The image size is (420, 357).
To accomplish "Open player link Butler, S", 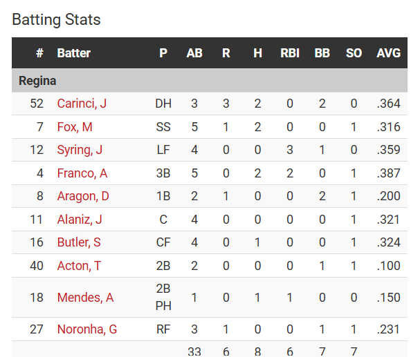I will pos(79,242).
